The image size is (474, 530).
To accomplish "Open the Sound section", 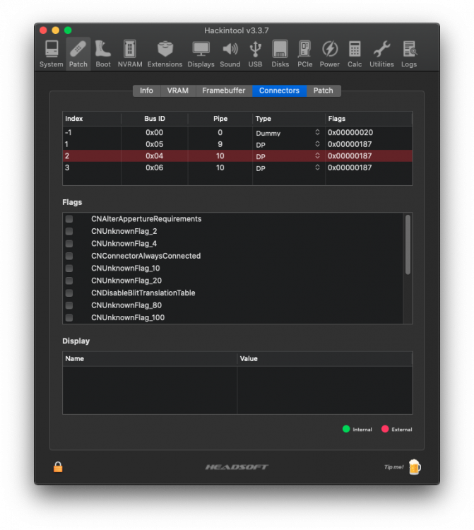I will coord(230,54).
